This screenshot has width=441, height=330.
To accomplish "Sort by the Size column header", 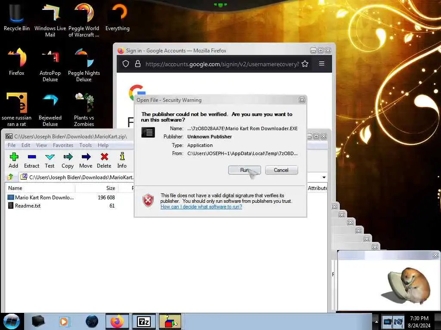I will pos(97,188).
